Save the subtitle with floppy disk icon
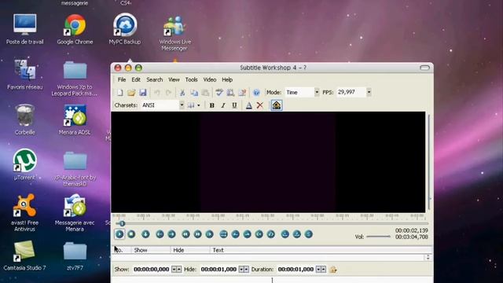 (143, 93)
